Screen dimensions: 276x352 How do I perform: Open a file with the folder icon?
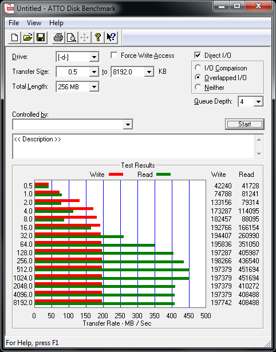(x=27, y=37)
